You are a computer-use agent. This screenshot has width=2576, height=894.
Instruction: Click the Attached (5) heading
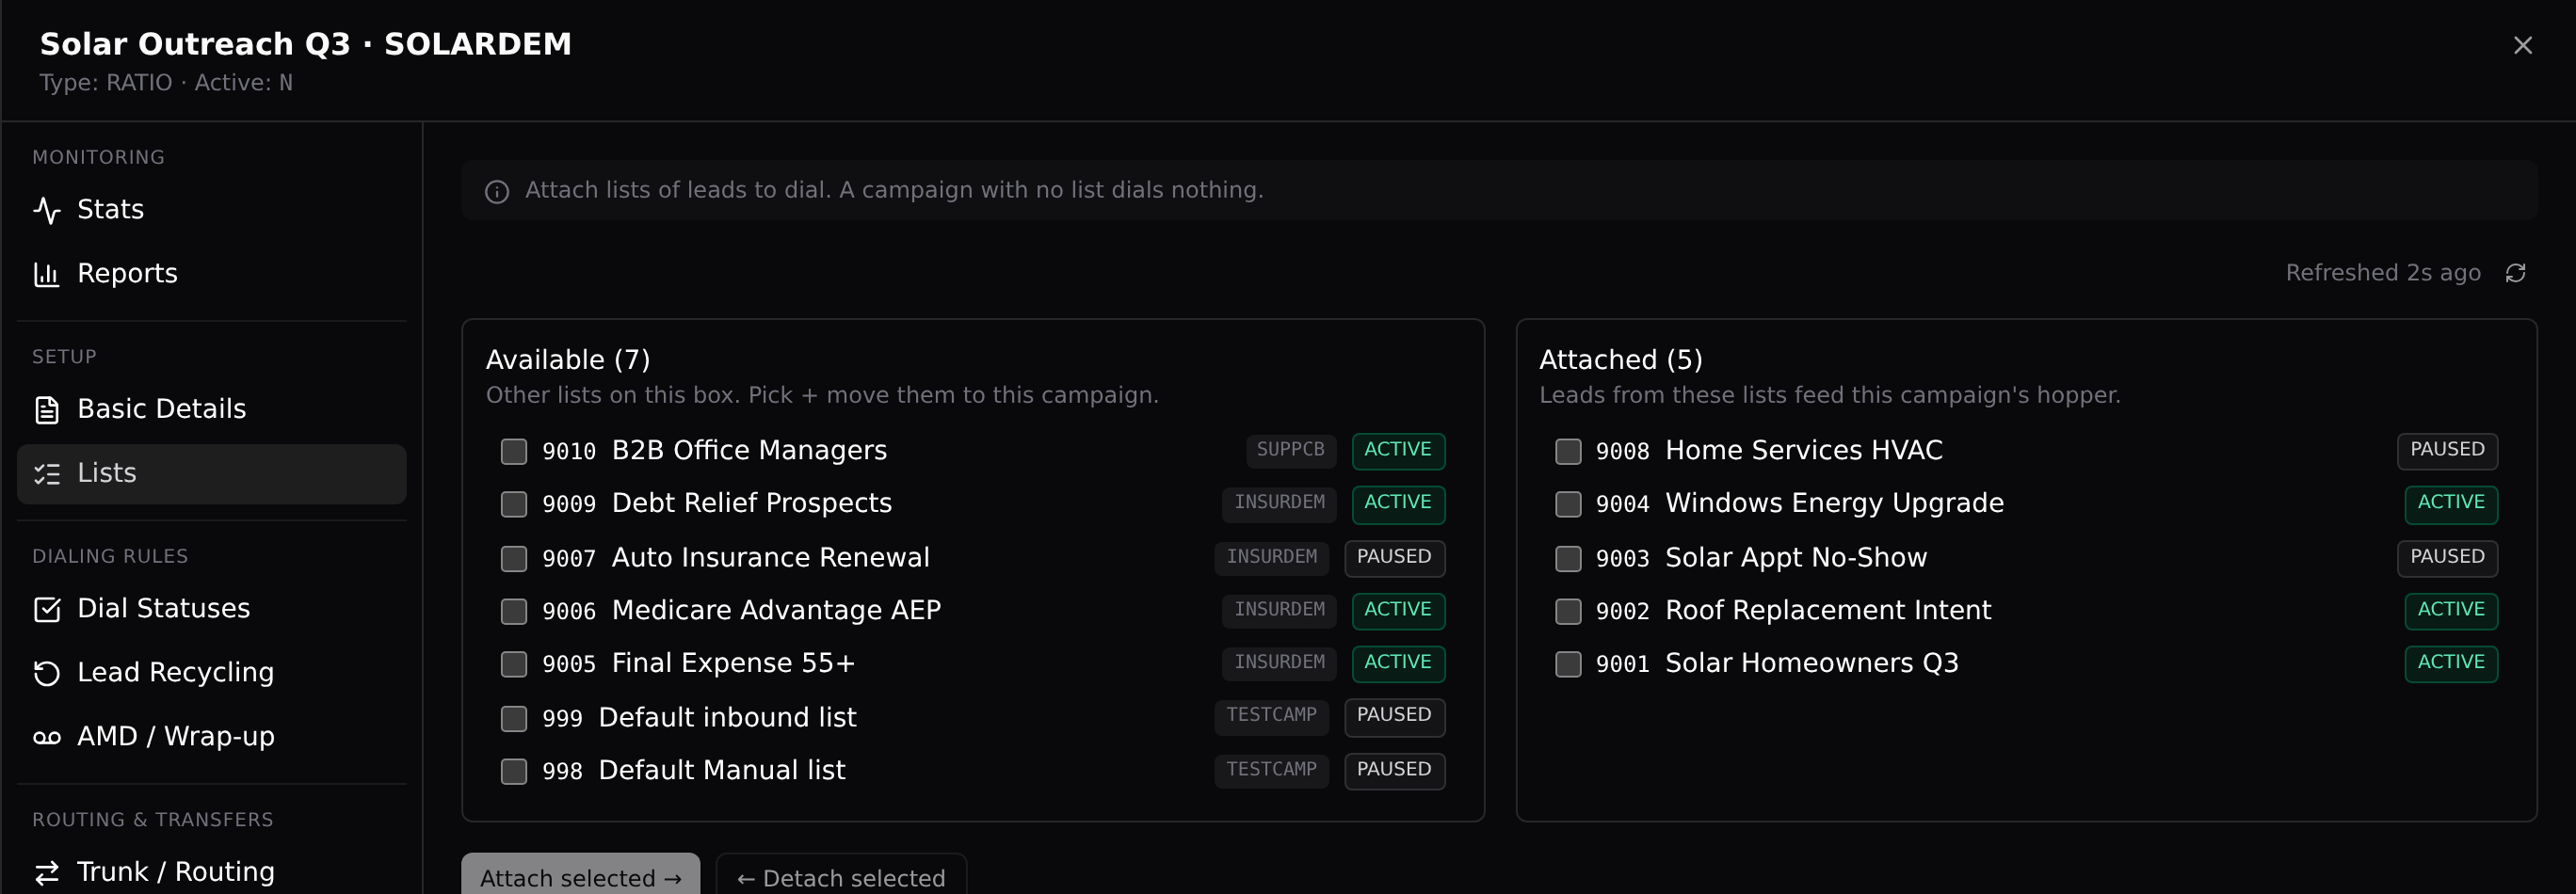pyautogui.click(x=1620, y=360)
